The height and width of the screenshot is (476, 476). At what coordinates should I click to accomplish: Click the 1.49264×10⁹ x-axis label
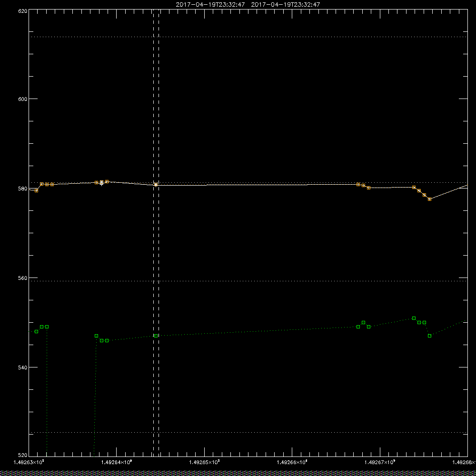click(x=117, y=462)
